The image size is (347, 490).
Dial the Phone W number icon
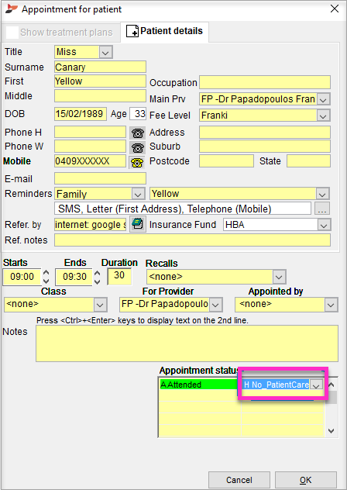click(137, 147)
